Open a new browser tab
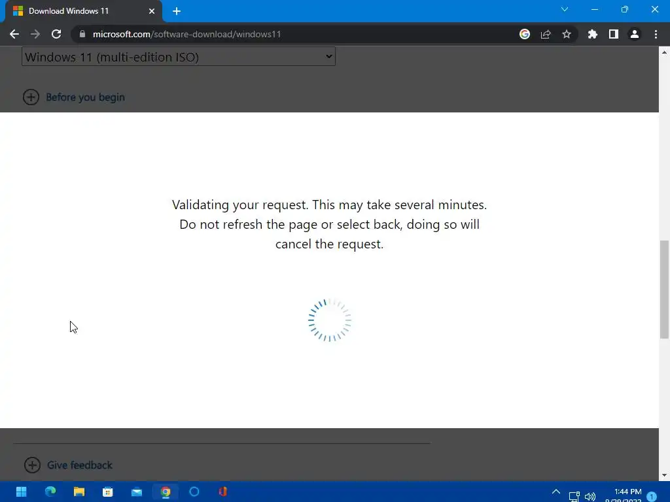The width and height of the screenshot is (670, 502). click(177, 11)
